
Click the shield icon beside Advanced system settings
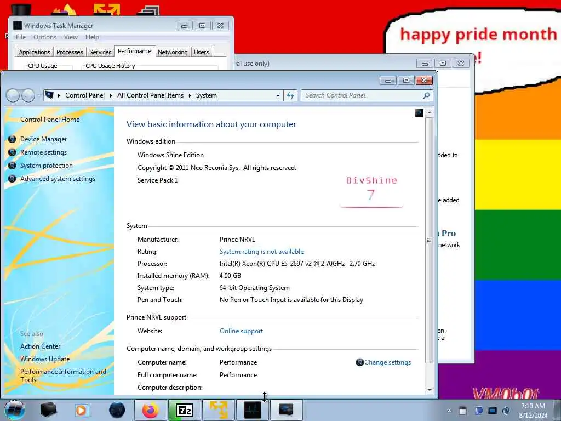pyautogui.click(x=12, y=179)
